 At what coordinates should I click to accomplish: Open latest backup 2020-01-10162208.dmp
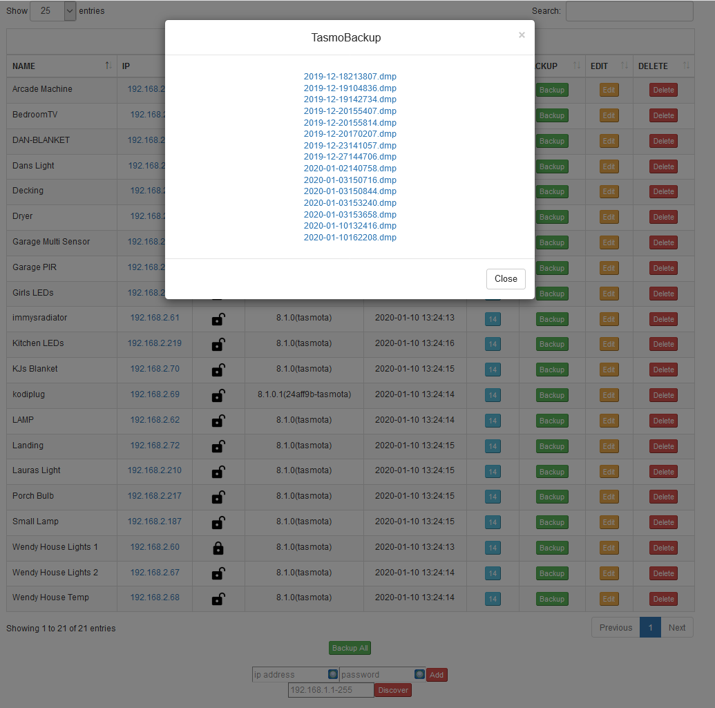tap(350, 238)
